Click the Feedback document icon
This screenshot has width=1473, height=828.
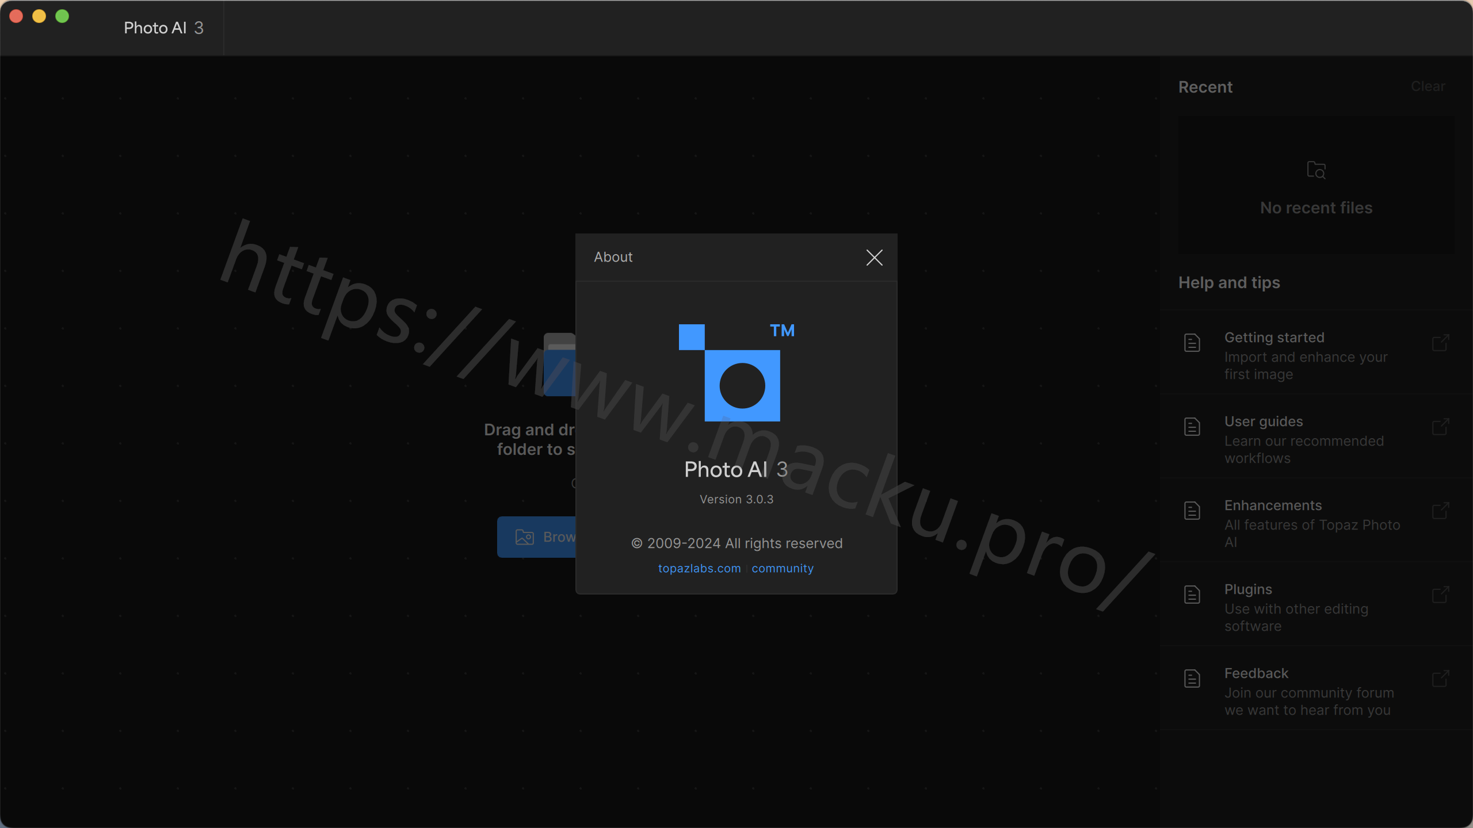pyautogui.click(x=1192, y=678)
